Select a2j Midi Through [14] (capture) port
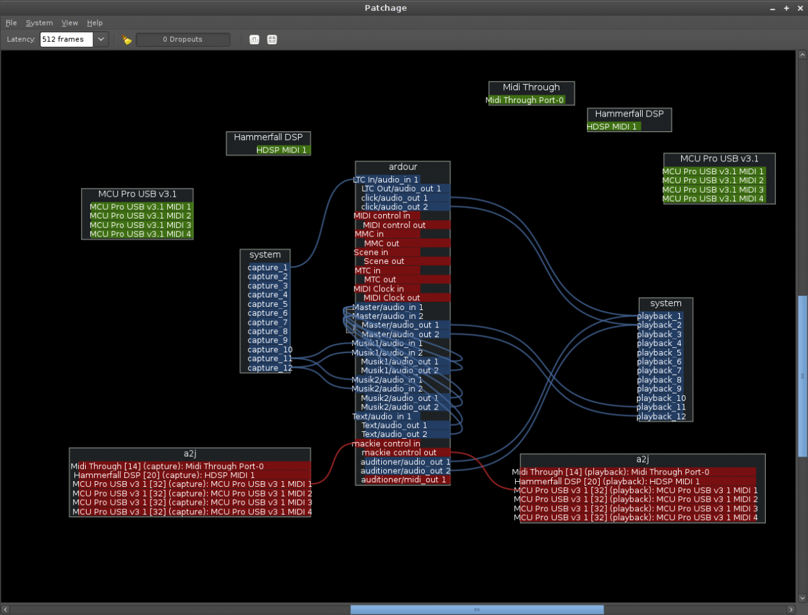This screenshot has width=808, height=615. pos(190,466)
